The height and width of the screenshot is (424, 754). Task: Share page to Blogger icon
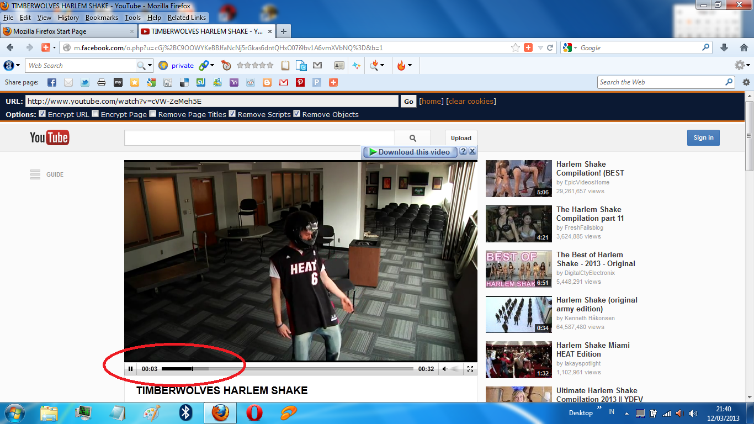coord(267,82)
